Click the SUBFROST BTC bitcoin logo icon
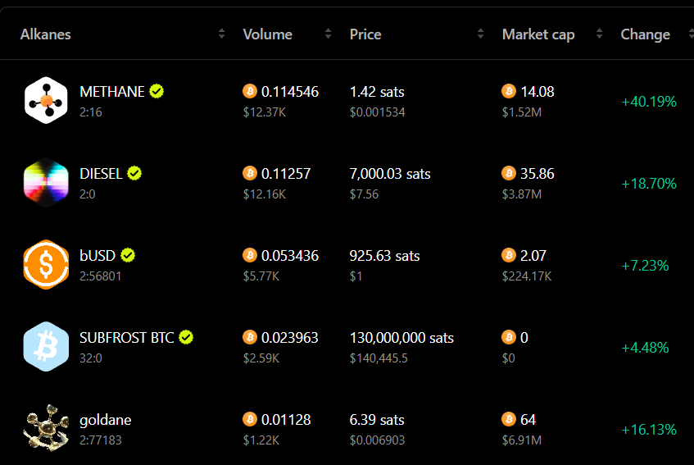Screen dimensions: 694x465 (46, 346)
